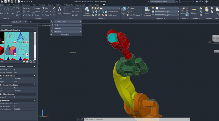Open the Help question mark icon
This screenshot has height=121, width=219.
206,2
